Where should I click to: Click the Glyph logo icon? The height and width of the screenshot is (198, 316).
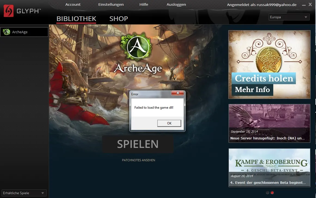coord(9,11)
